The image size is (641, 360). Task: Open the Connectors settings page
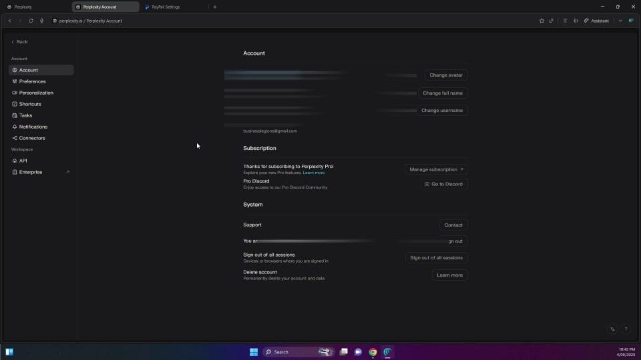pos(32,138)
